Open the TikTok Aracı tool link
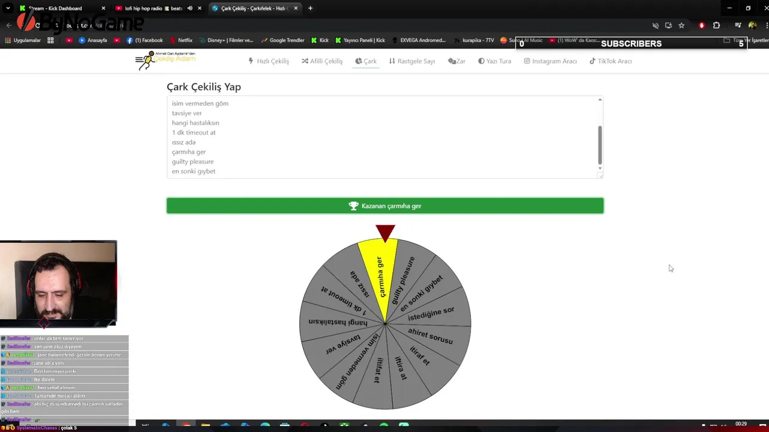This screenshot has width=769, height=432. tap(610, 61)
